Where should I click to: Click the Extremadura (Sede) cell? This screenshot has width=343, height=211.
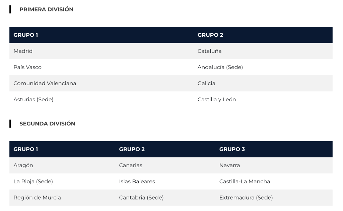click(246, 197)
